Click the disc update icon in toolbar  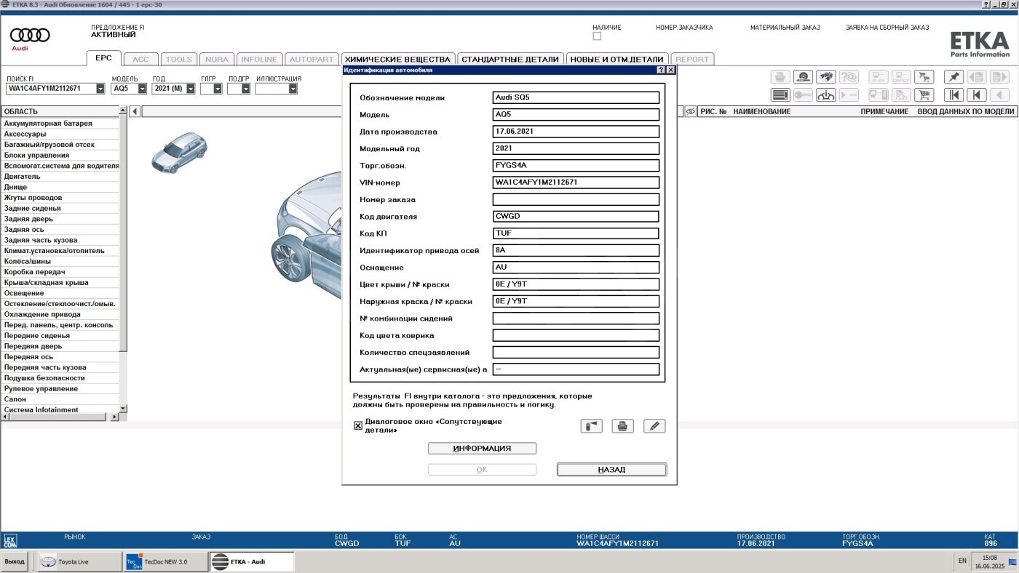[803, 77]
